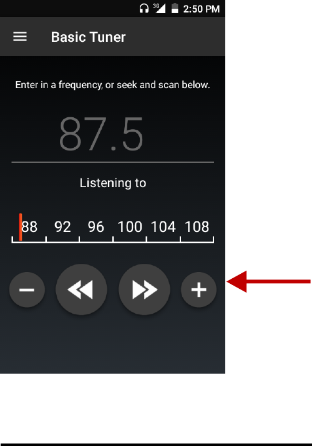
Task: Select 100 on the frequency dial
Action: click(x=130, y=226)
